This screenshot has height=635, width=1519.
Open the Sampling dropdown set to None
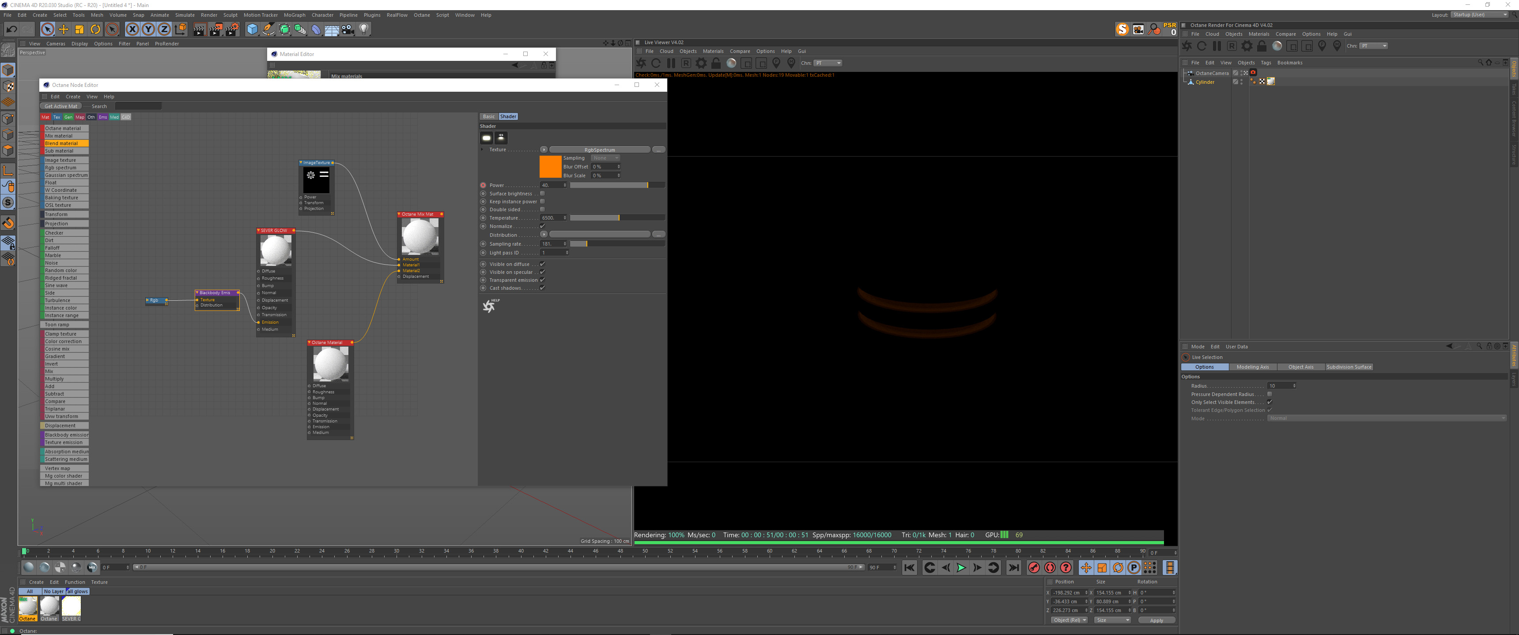(x=605, y=158)
